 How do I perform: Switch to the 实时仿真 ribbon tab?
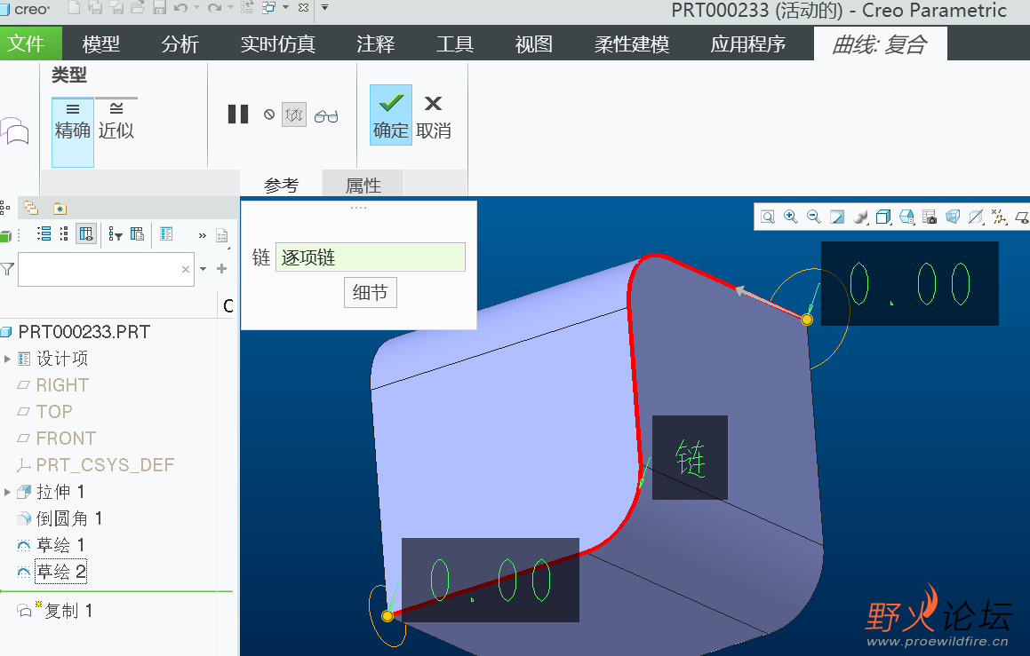pos(278,44)
